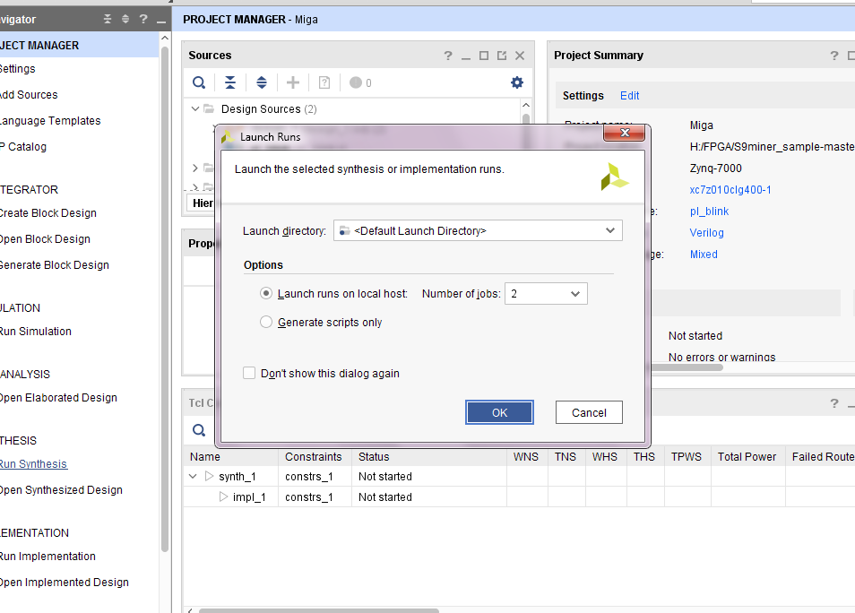Minimize the Sources panel
This screenshot has width=855, height=613.
[466, 56]
